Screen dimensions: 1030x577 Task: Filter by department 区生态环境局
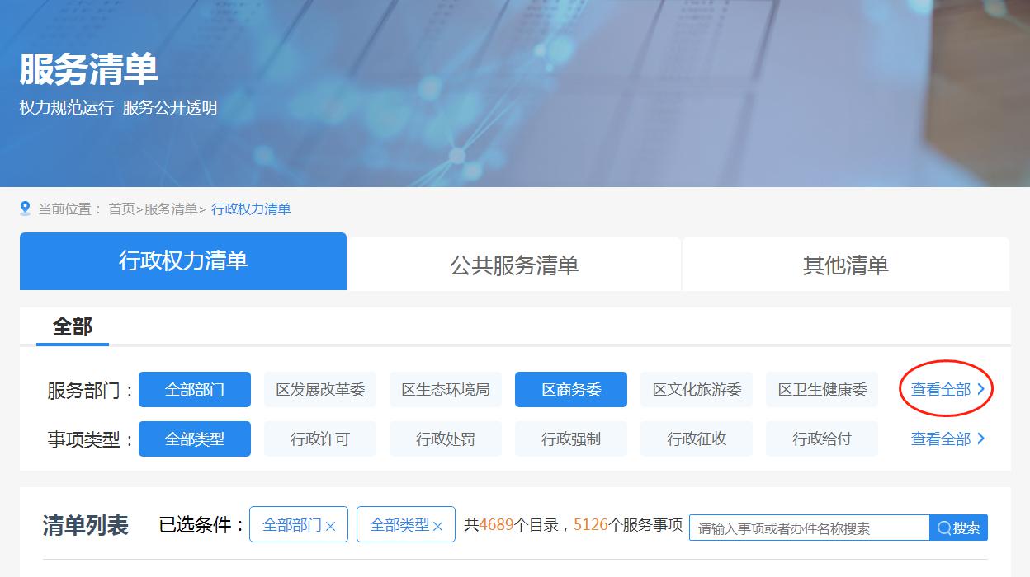[446, 389]
